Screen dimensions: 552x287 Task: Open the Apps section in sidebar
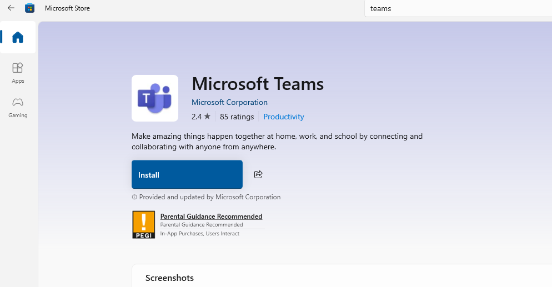(18, 72)
